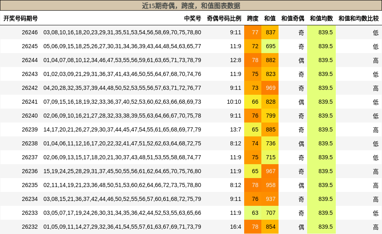Viewport: 382px width, 234px height.
Task: Click the 和值 cell 967
Action: pyautogui.click(x=270, y=171)
